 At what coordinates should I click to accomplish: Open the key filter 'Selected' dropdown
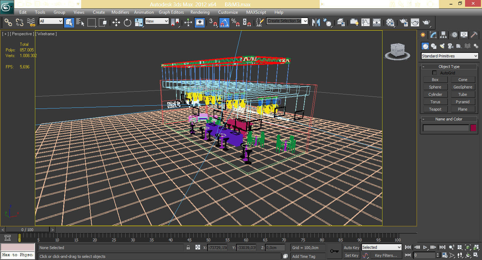click(x=381, y=247)
